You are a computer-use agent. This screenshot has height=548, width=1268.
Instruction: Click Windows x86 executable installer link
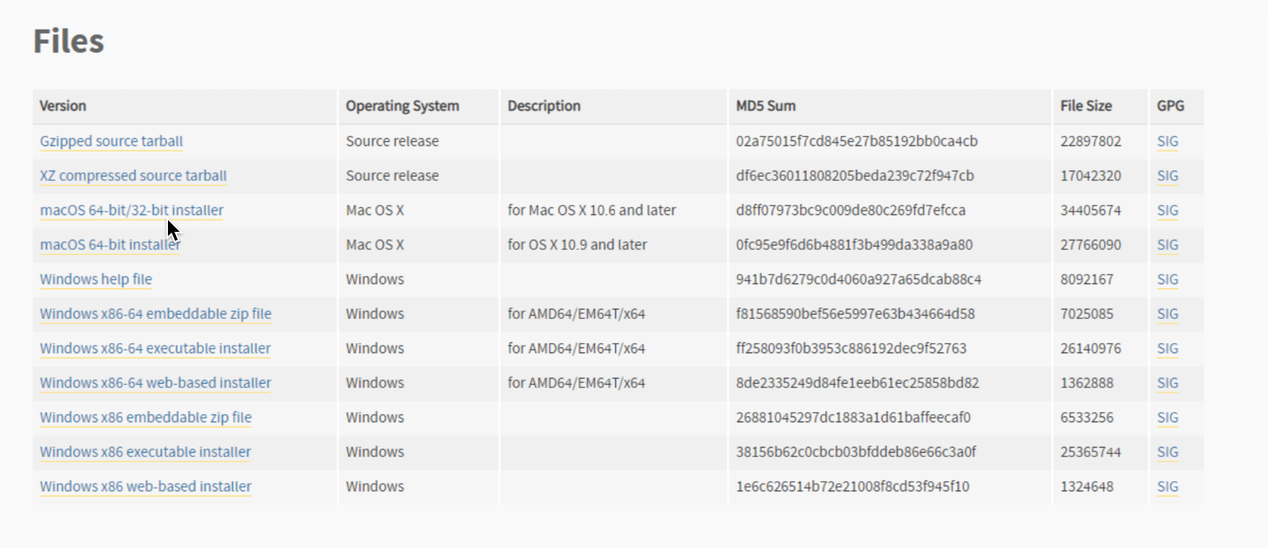click(x=145, y=452)
